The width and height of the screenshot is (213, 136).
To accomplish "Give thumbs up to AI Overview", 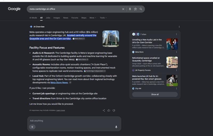I will (109, 110).
